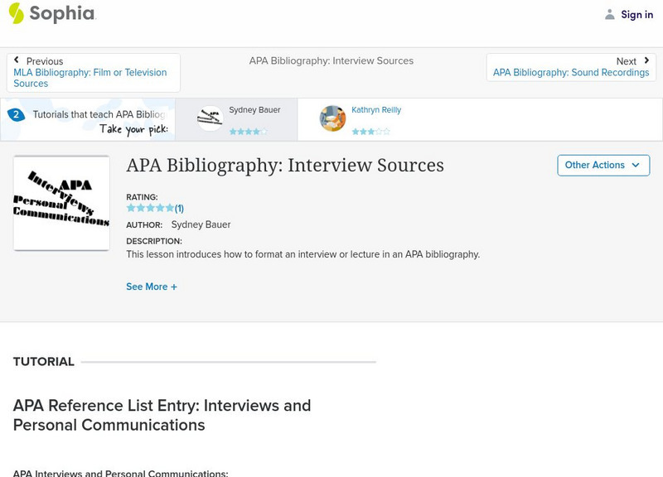Click the Sophia logo icon
663x477 pixels.
coord(17,13)
